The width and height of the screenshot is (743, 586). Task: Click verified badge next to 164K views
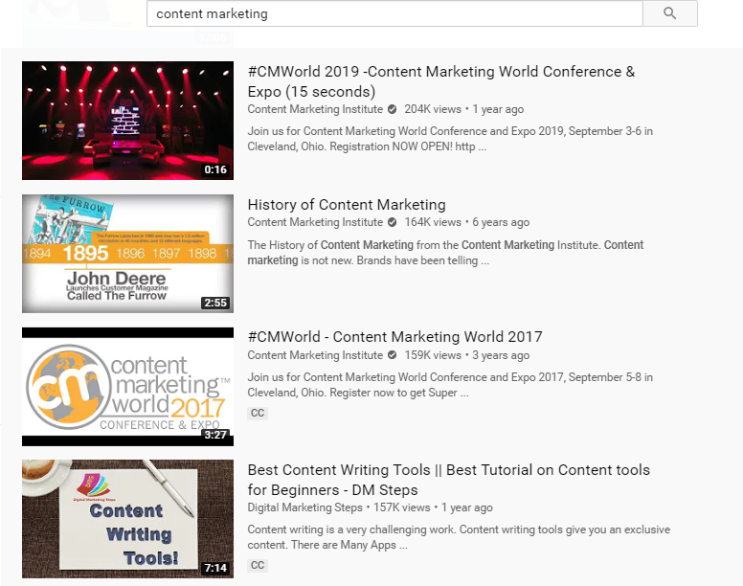tap(392, 222)
